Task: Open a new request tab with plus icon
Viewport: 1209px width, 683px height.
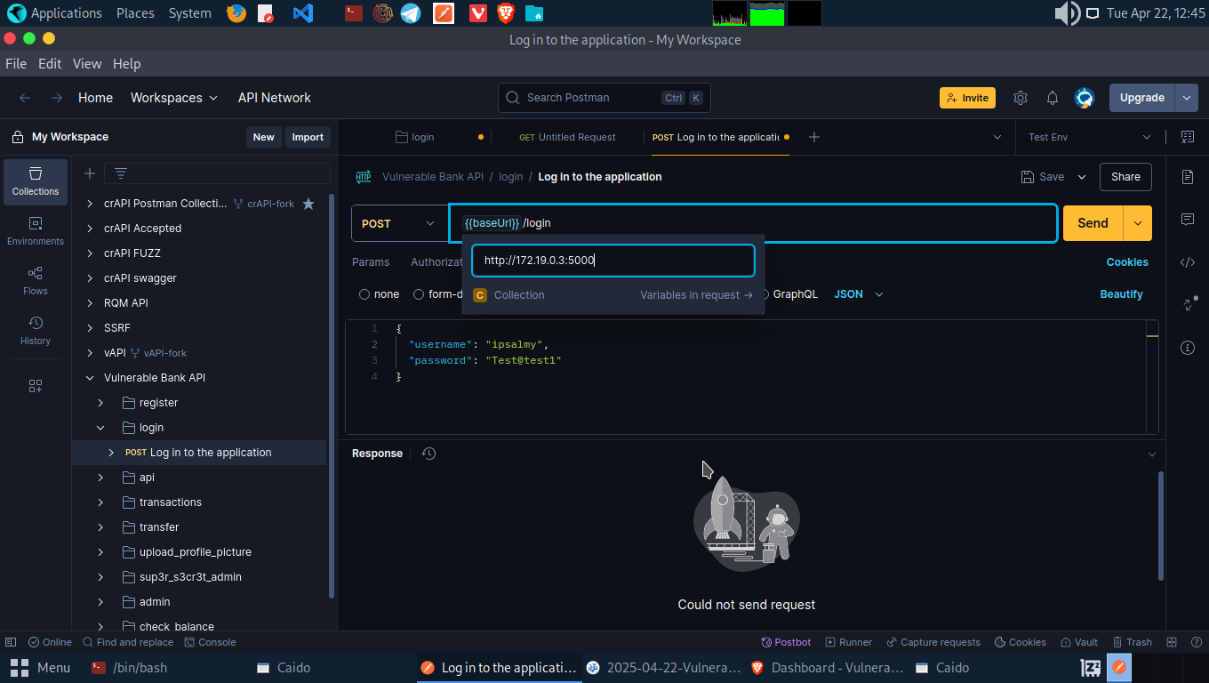Action: (x=813, y=137)
